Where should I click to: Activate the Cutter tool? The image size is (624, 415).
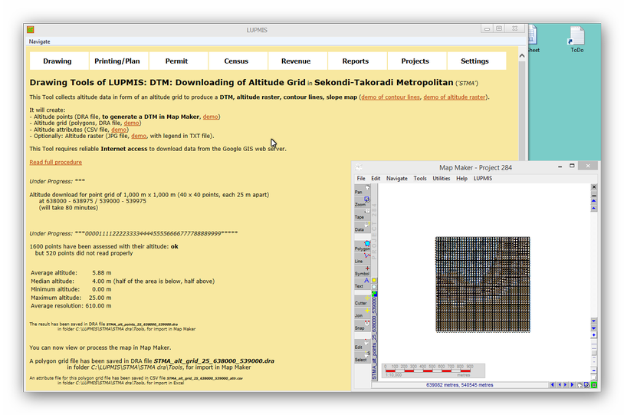pos(362,301)
